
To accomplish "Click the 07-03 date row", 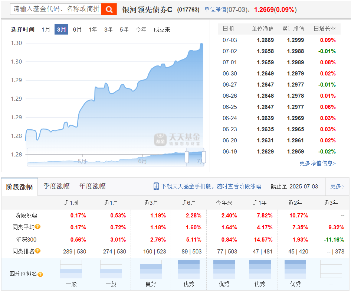I will (x=279, y=40).
